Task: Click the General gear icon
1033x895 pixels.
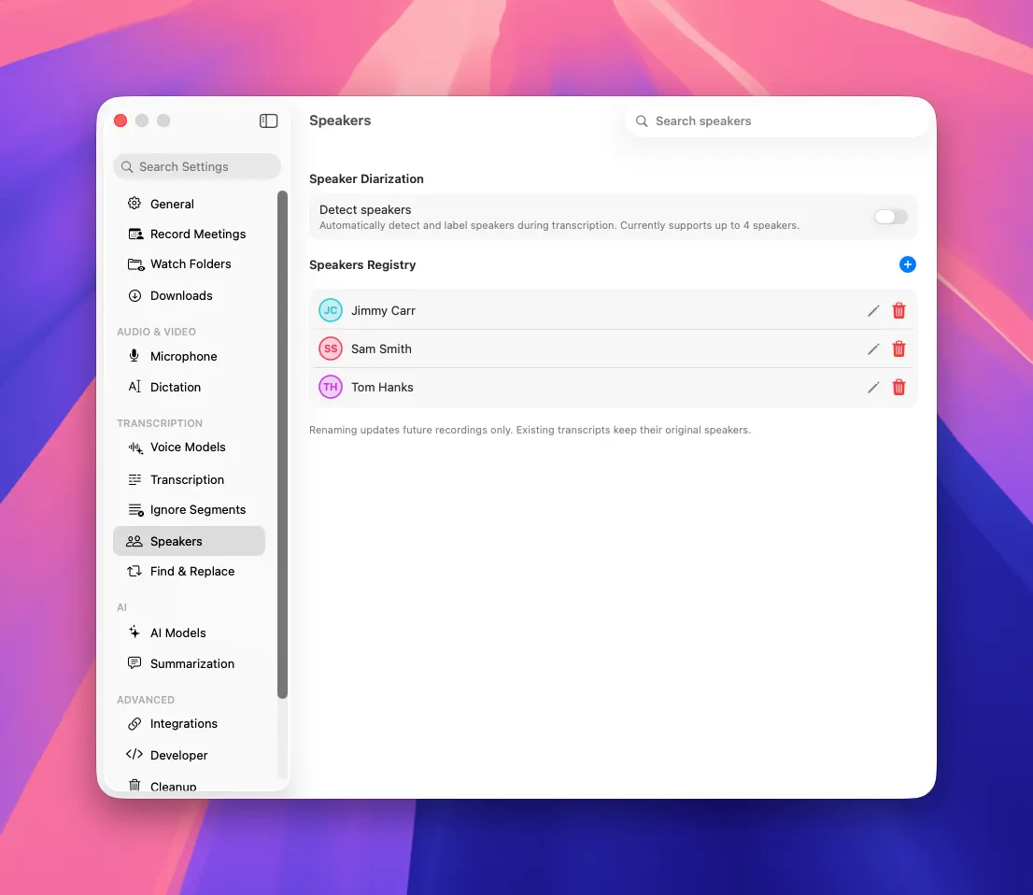Action: 134,203
